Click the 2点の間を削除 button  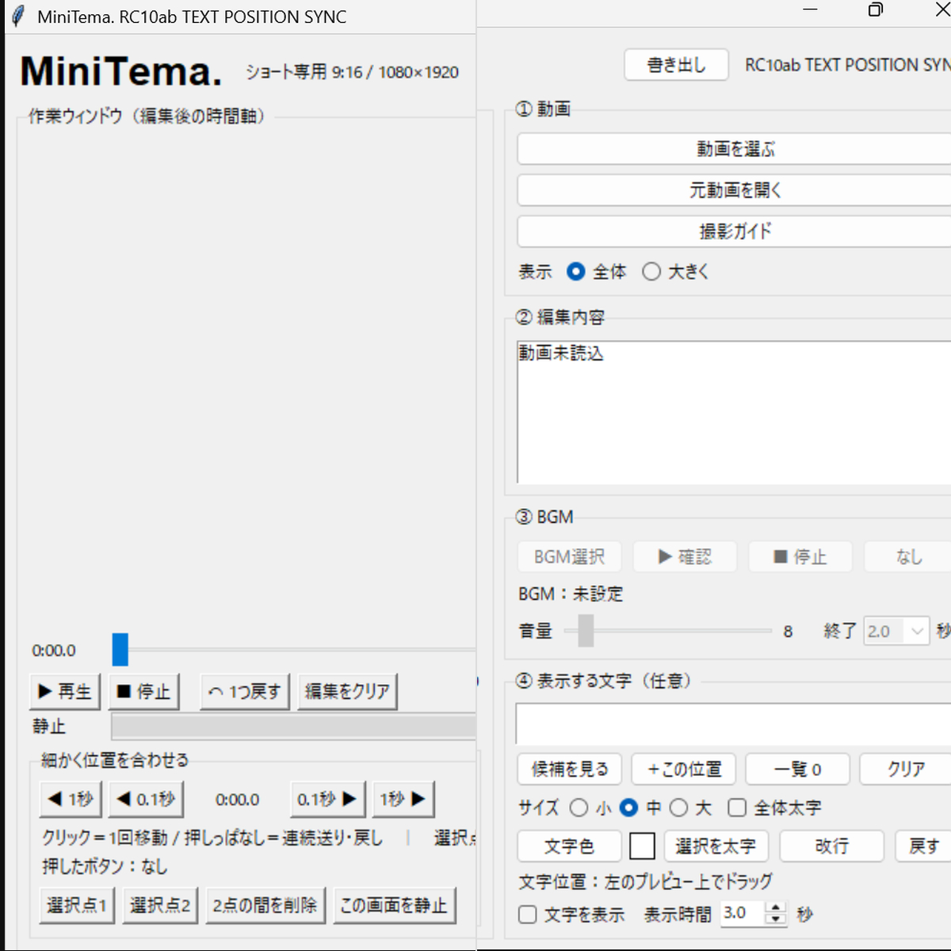pos(265,906)
